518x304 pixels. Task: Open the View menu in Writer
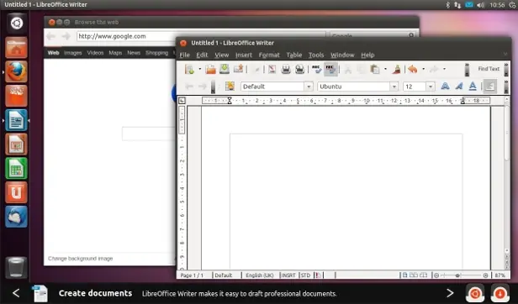[x=222, y=55]
